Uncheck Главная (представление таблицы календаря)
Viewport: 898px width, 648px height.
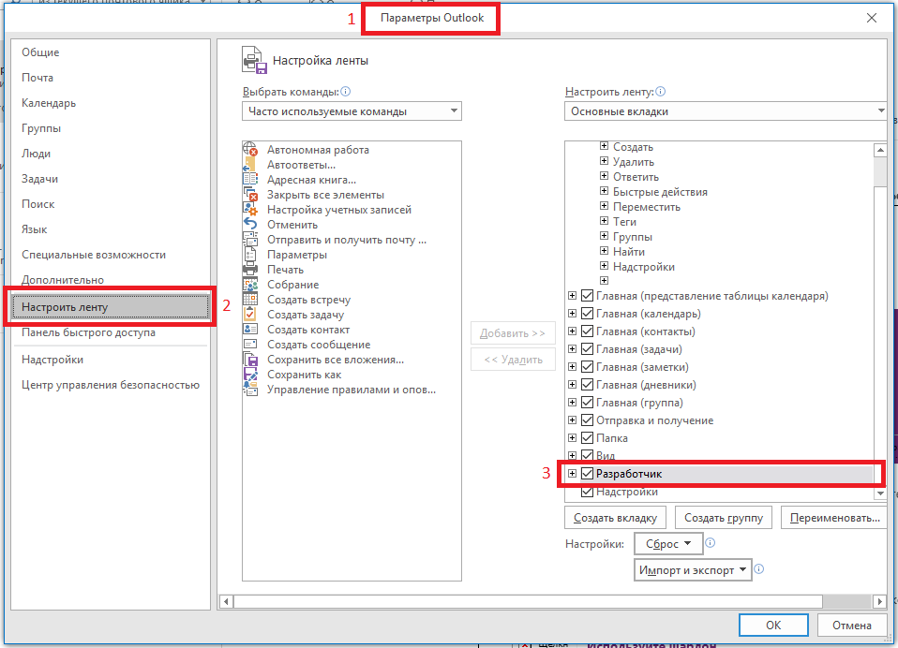point(587,296)
